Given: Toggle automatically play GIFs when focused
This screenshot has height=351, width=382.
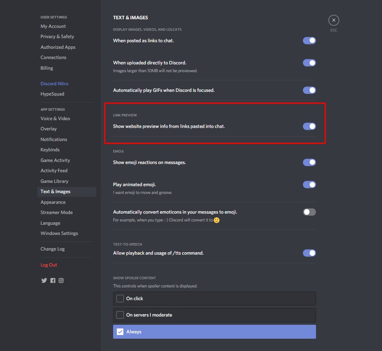Looking at the screenshot, I should (309, 90).
